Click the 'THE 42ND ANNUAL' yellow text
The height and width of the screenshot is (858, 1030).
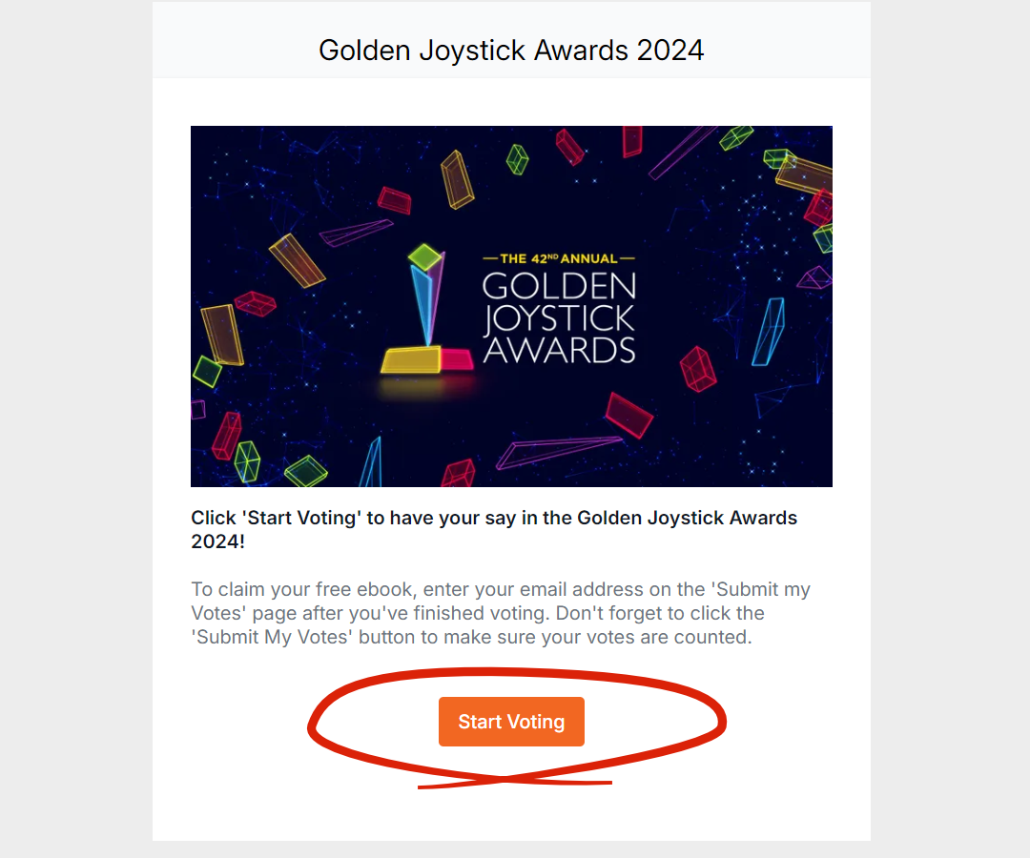pos(558,258)
